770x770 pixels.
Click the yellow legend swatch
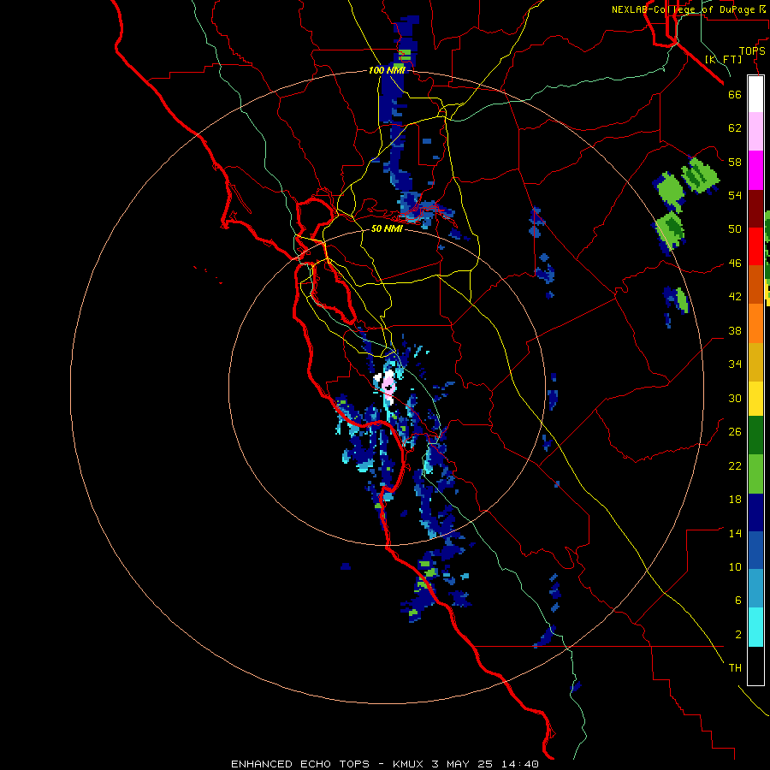(755, 399)
